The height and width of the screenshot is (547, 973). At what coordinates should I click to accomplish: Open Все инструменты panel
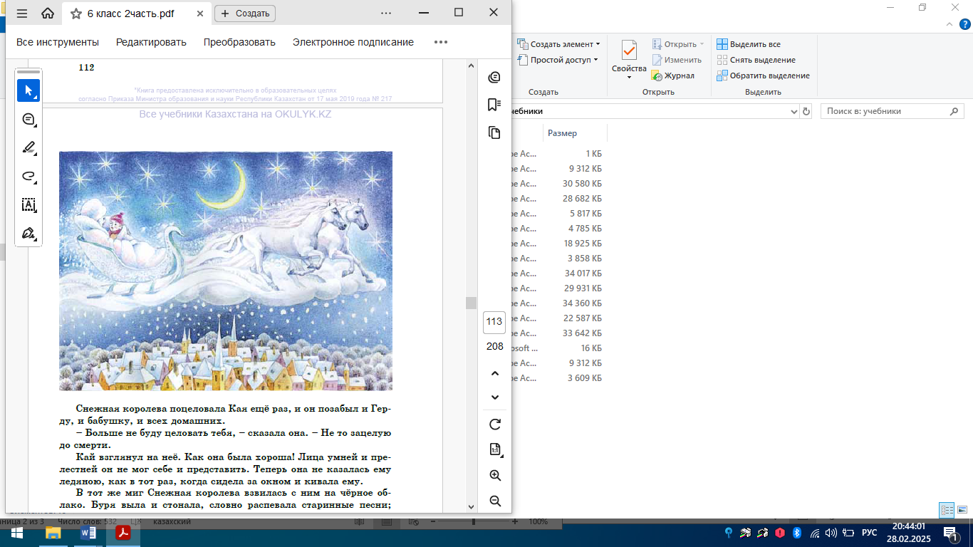pos(58,42)
